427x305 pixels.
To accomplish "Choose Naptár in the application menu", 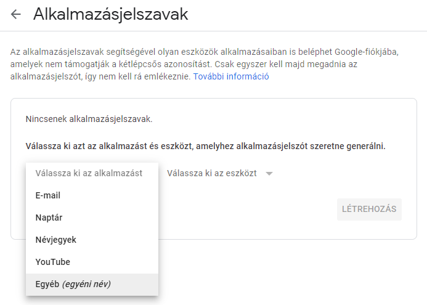I will click(x=49, y=218).
